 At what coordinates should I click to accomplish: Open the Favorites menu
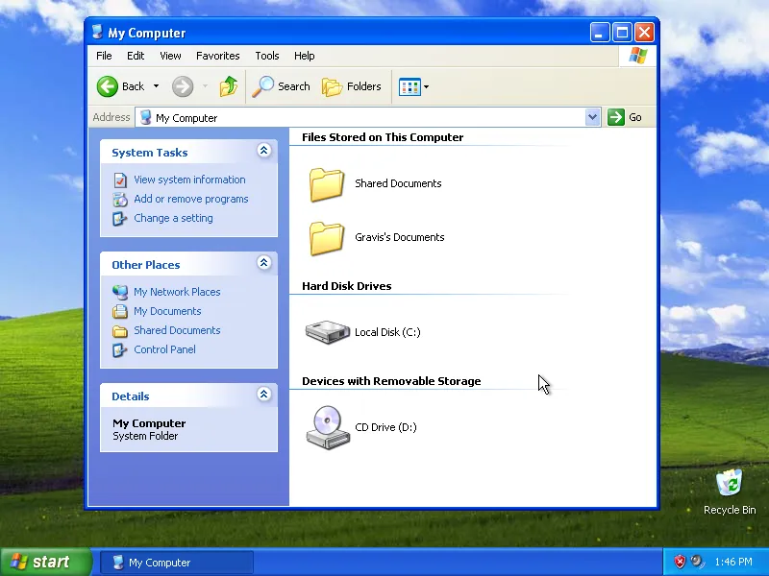point(217,56)
